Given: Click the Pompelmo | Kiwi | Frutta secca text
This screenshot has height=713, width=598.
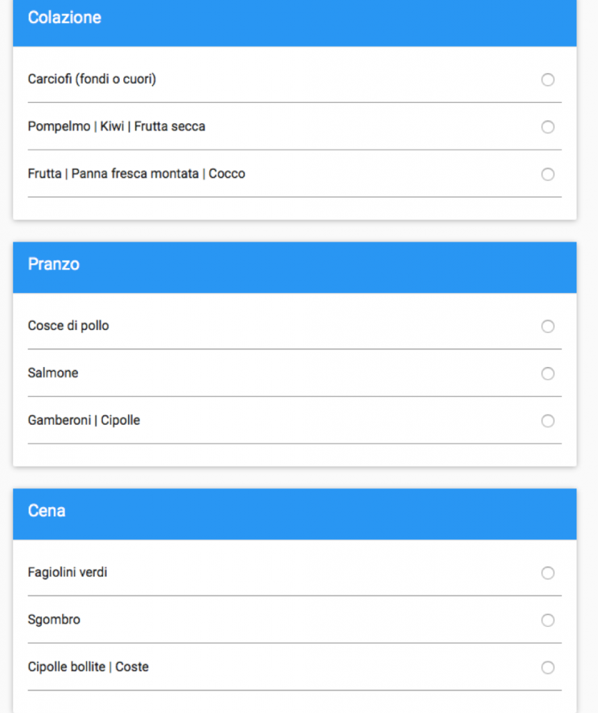Looking at the screenshot, I should pos(116,127).
